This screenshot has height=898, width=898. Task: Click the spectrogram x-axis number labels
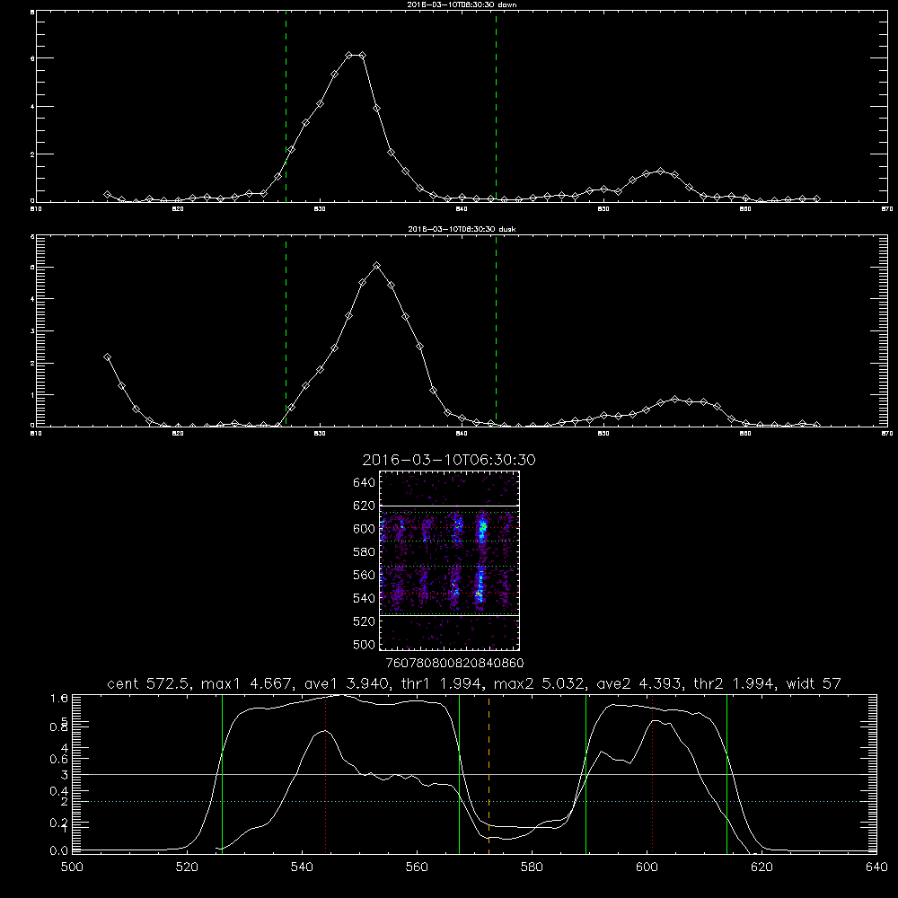point(454,664)
